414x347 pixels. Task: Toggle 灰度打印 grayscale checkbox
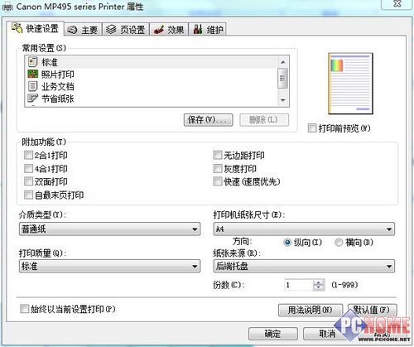tap(218, 168)
